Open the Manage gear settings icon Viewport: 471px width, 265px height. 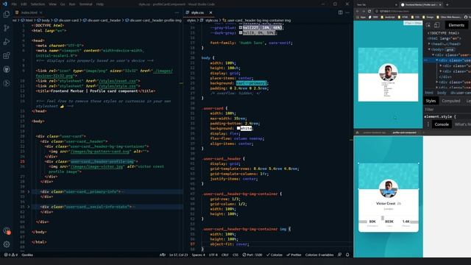[7, 244]
